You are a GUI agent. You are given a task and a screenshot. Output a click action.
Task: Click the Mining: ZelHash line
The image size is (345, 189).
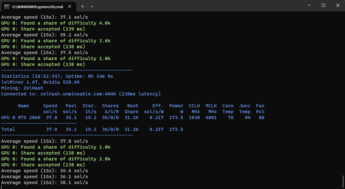coord(22,88)
